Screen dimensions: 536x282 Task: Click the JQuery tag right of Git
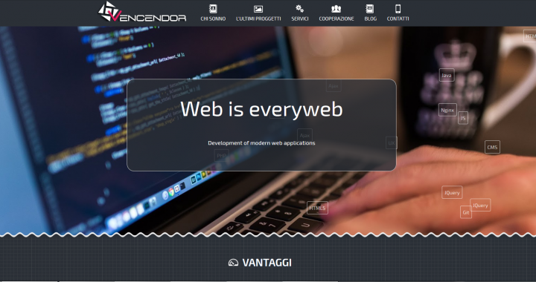[480, 205]
